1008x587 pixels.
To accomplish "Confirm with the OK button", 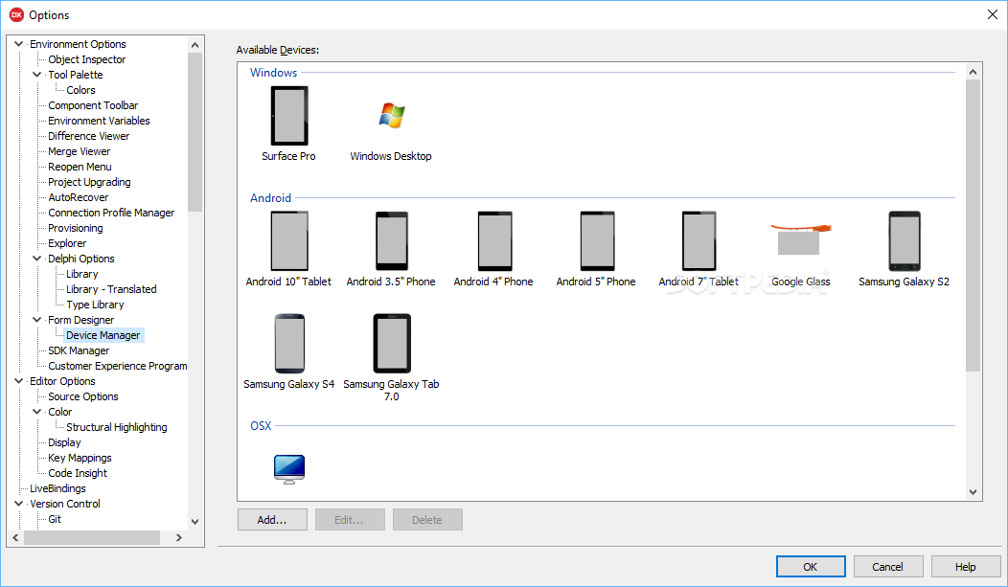I will tap(811, 567).
